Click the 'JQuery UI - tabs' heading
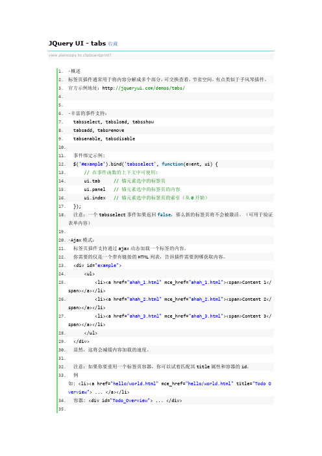 click(77, 44)
